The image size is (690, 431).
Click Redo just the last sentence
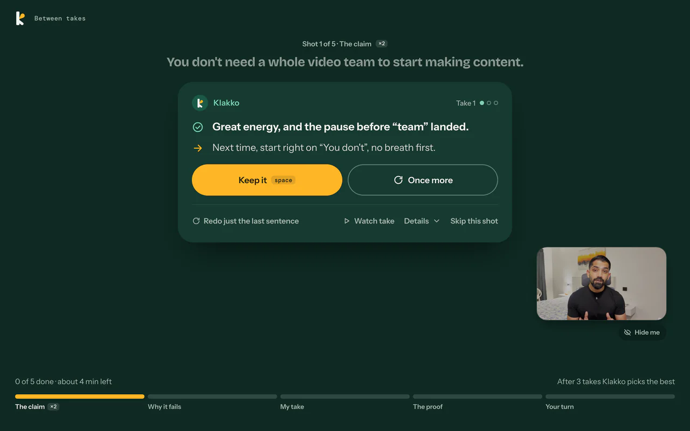(x=246, y=221)
